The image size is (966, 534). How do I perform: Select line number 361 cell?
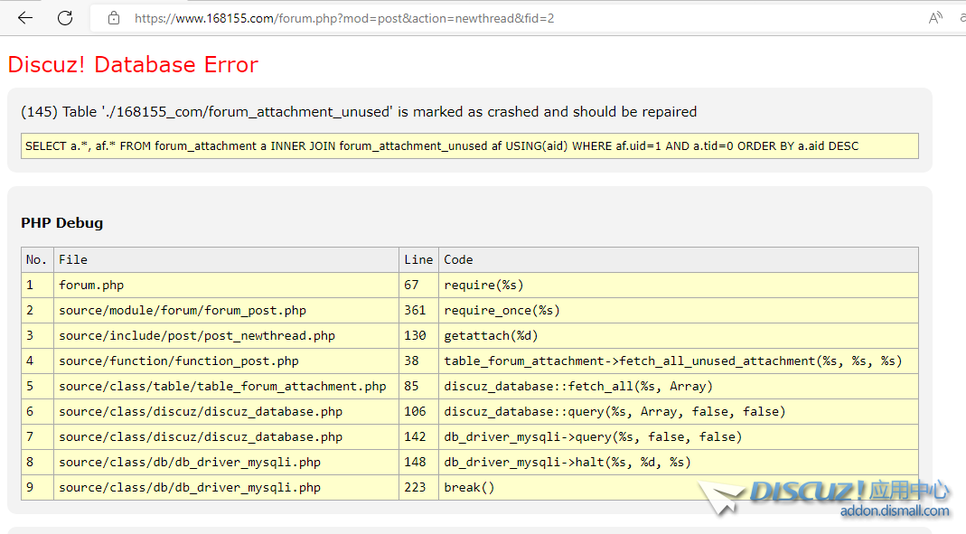point(418,311)
